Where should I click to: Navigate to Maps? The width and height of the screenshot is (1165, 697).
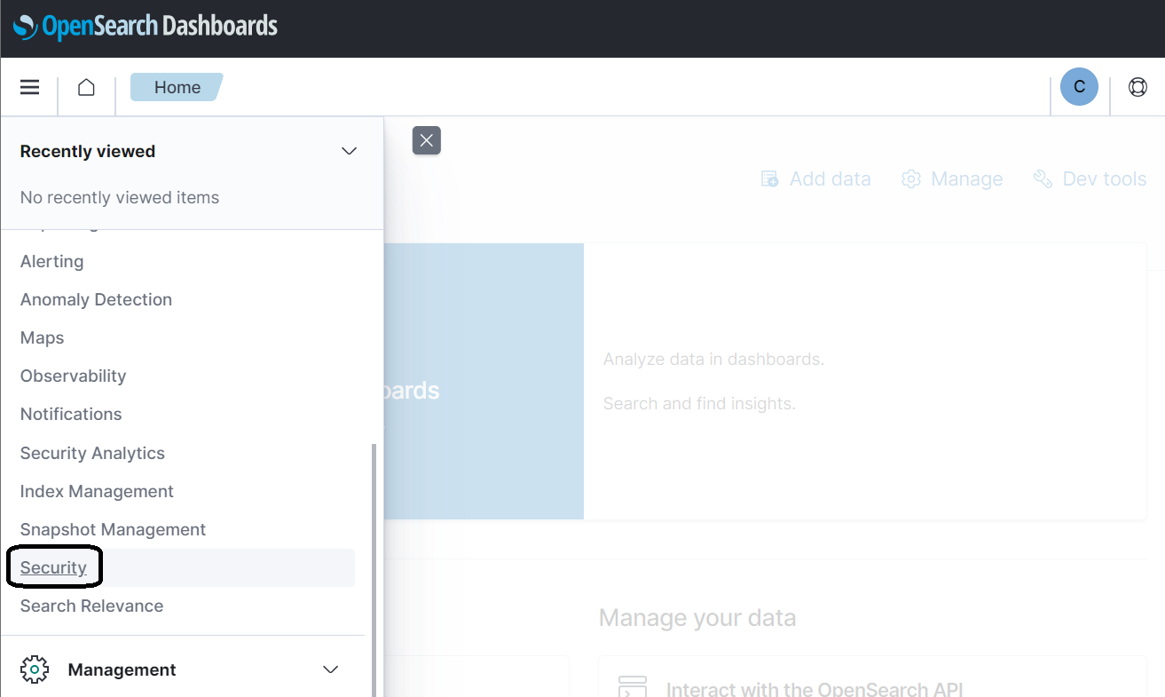pos(43,337)
